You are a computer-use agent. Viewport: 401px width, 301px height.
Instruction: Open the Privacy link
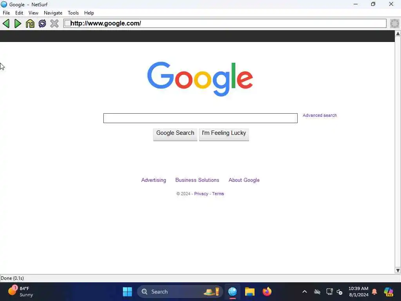coord(201,194)
